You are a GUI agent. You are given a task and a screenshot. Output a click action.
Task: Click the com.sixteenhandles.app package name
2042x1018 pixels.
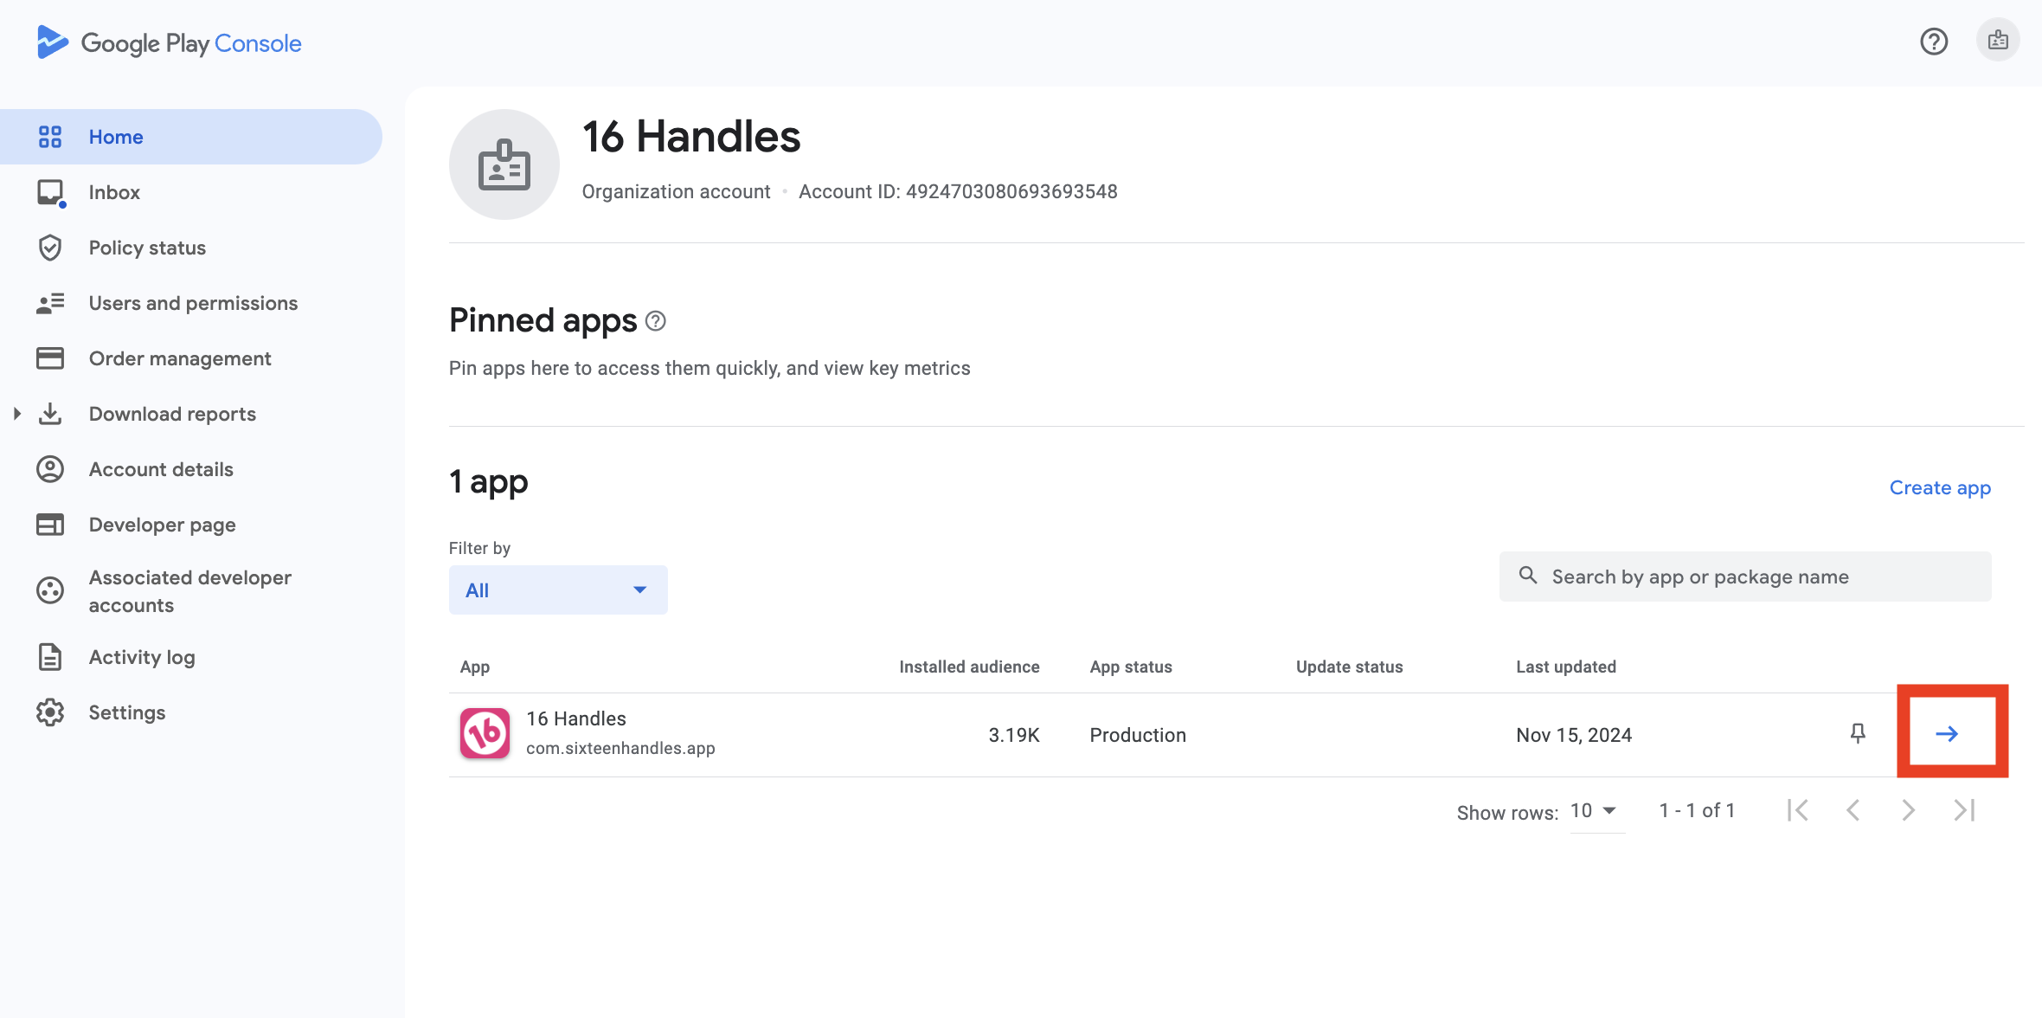[x=620, y=748]
